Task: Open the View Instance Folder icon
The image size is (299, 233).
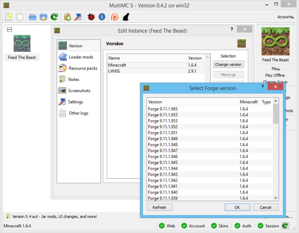Action: (33, 17)
